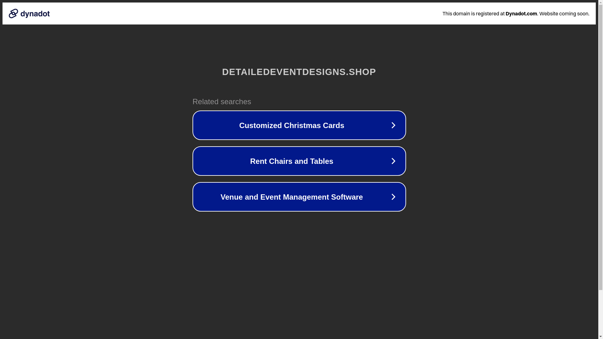Click chevron arrow on Venue and Event Management
Viewport: 603px width, 339px height.
click(x=393, y=197)
